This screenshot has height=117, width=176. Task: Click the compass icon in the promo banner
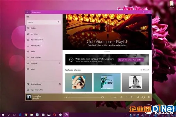(71, 60)
